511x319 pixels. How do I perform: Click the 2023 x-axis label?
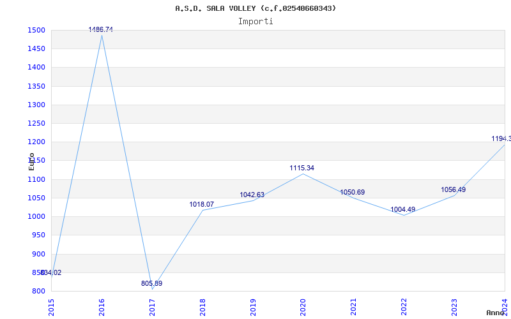(x=455, y=307)
